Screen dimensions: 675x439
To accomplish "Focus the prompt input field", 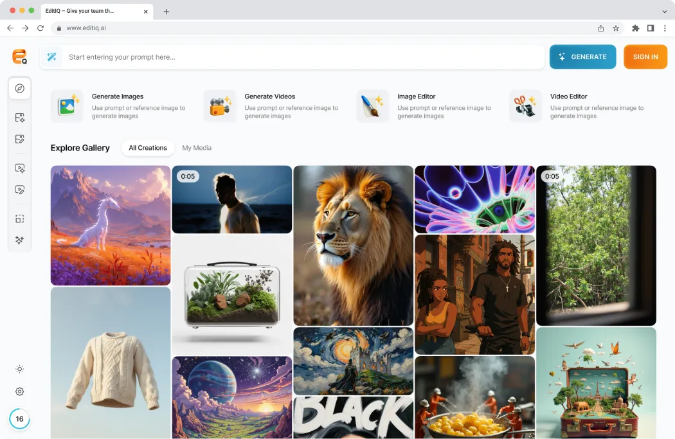I will 302,57.
